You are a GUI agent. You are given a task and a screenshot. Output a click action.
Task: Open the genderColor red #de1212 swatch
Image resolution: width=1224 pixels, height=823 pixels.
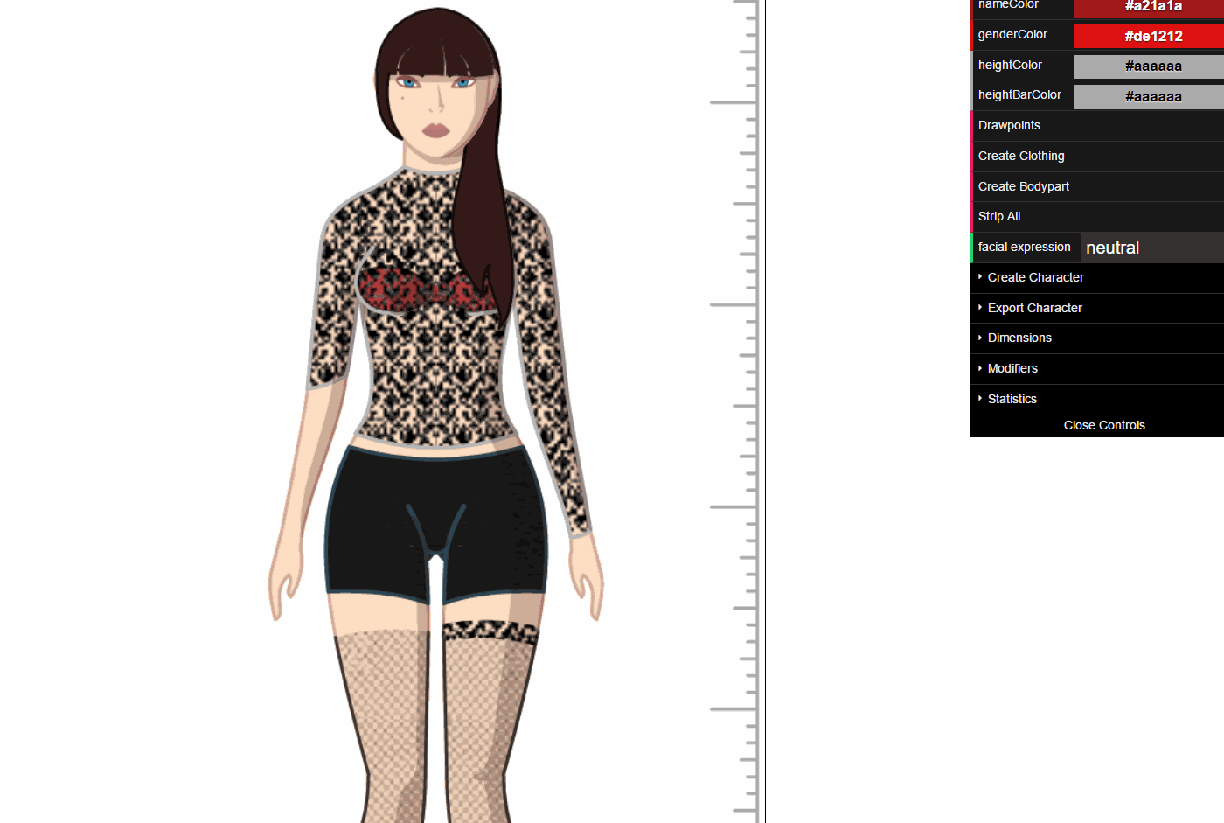coord(1149,36)
